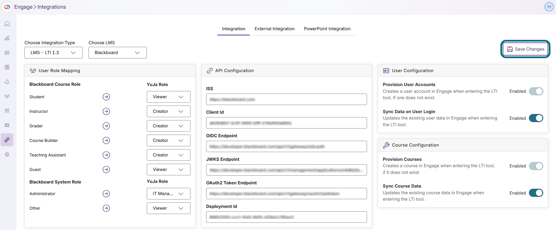Switch to the External Integration tab

tap(275, 29)
